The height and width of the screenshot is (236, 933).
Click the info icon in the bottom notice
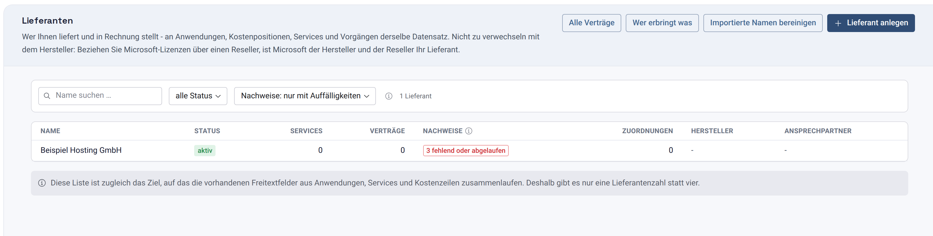click(x=42, y=183)
